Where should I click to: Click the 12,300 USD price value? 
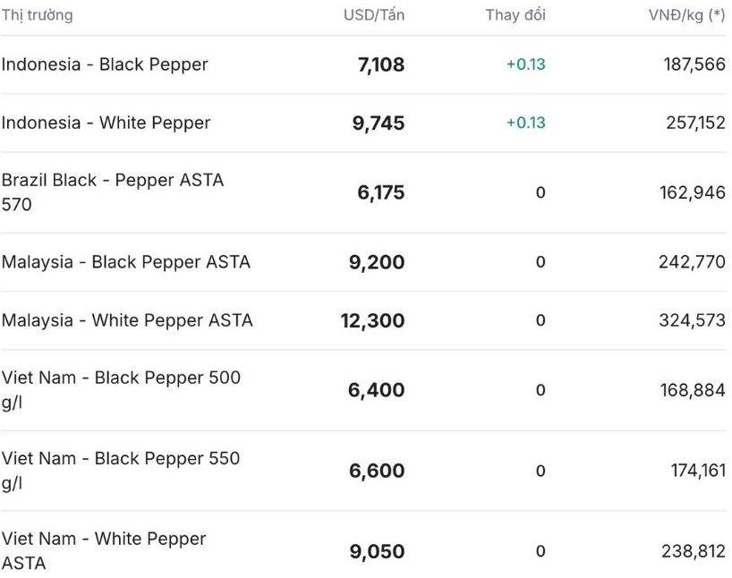[372, 320]
